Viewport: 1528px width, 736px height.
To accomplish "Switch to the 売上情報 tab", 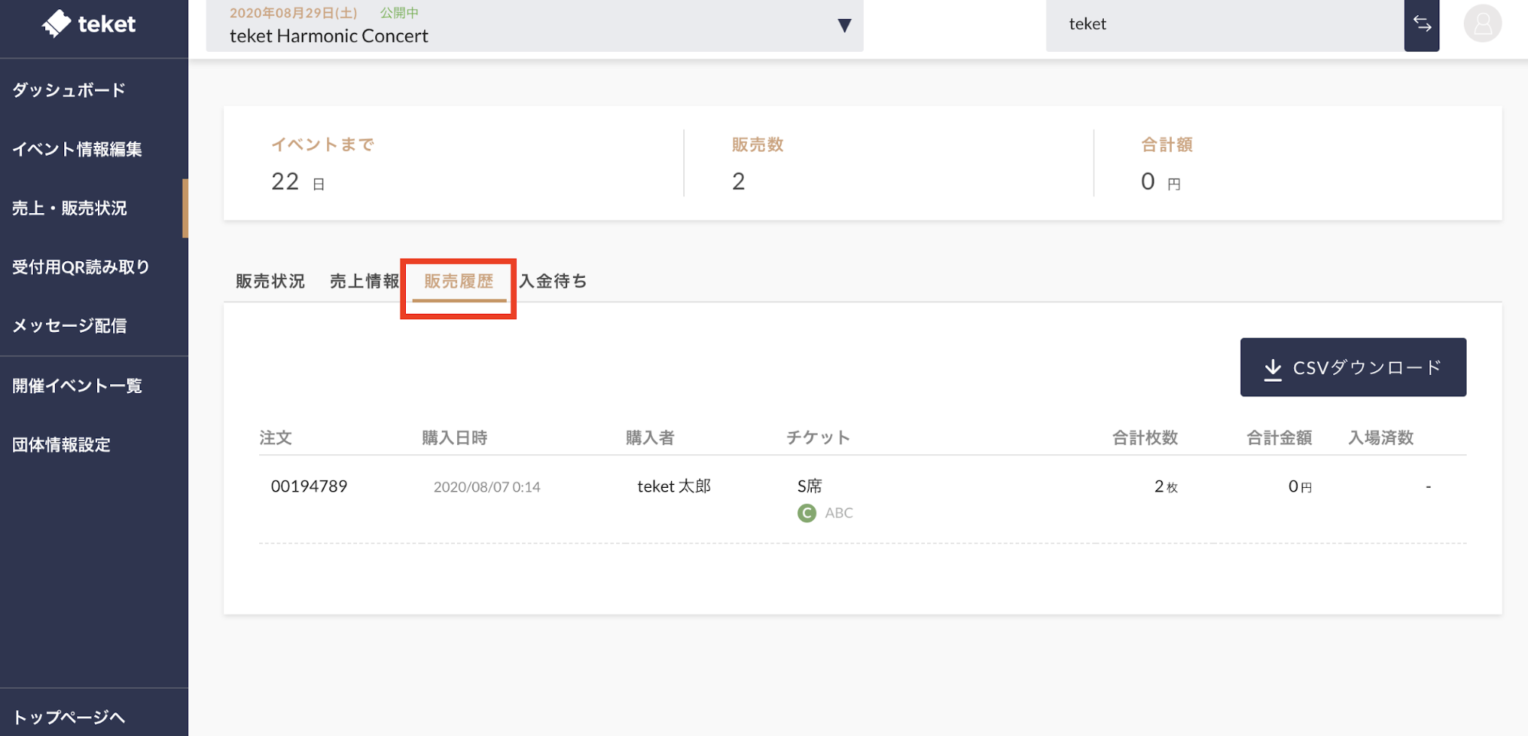I will click(364, 282).
